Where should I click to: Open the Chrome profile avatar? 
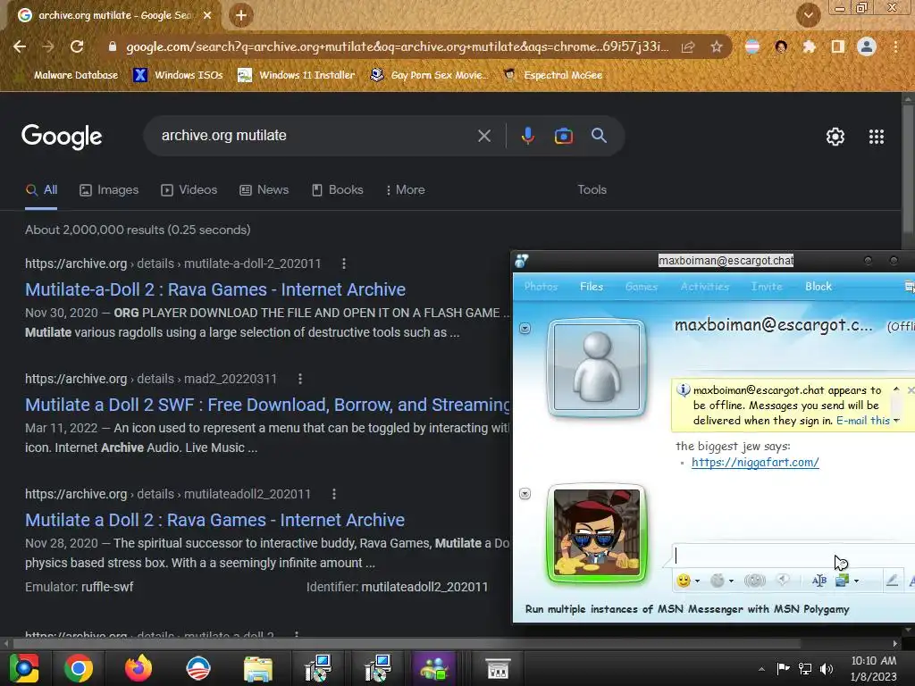tap(867, 46)
